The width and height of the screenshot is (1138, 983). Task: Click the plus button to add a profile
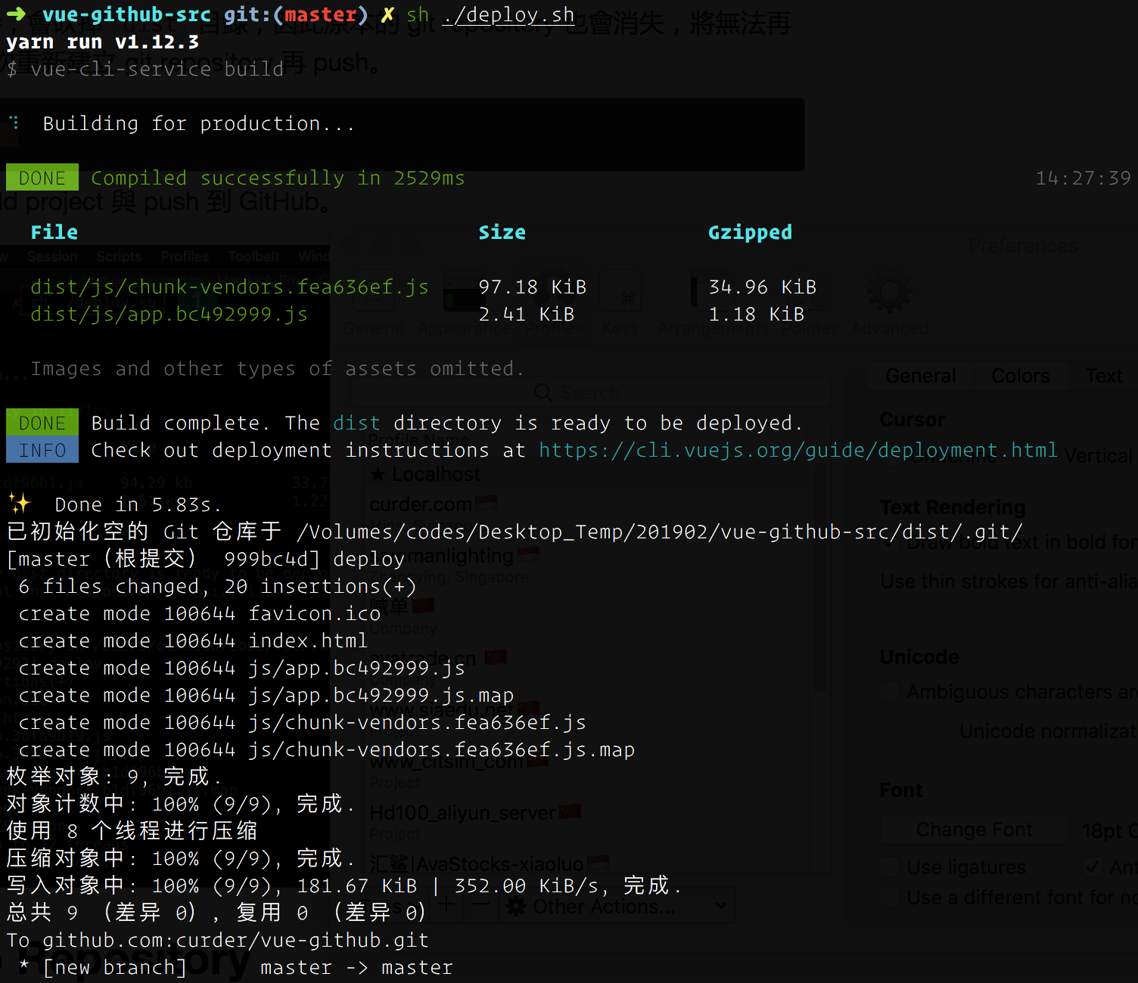(446, 904)
